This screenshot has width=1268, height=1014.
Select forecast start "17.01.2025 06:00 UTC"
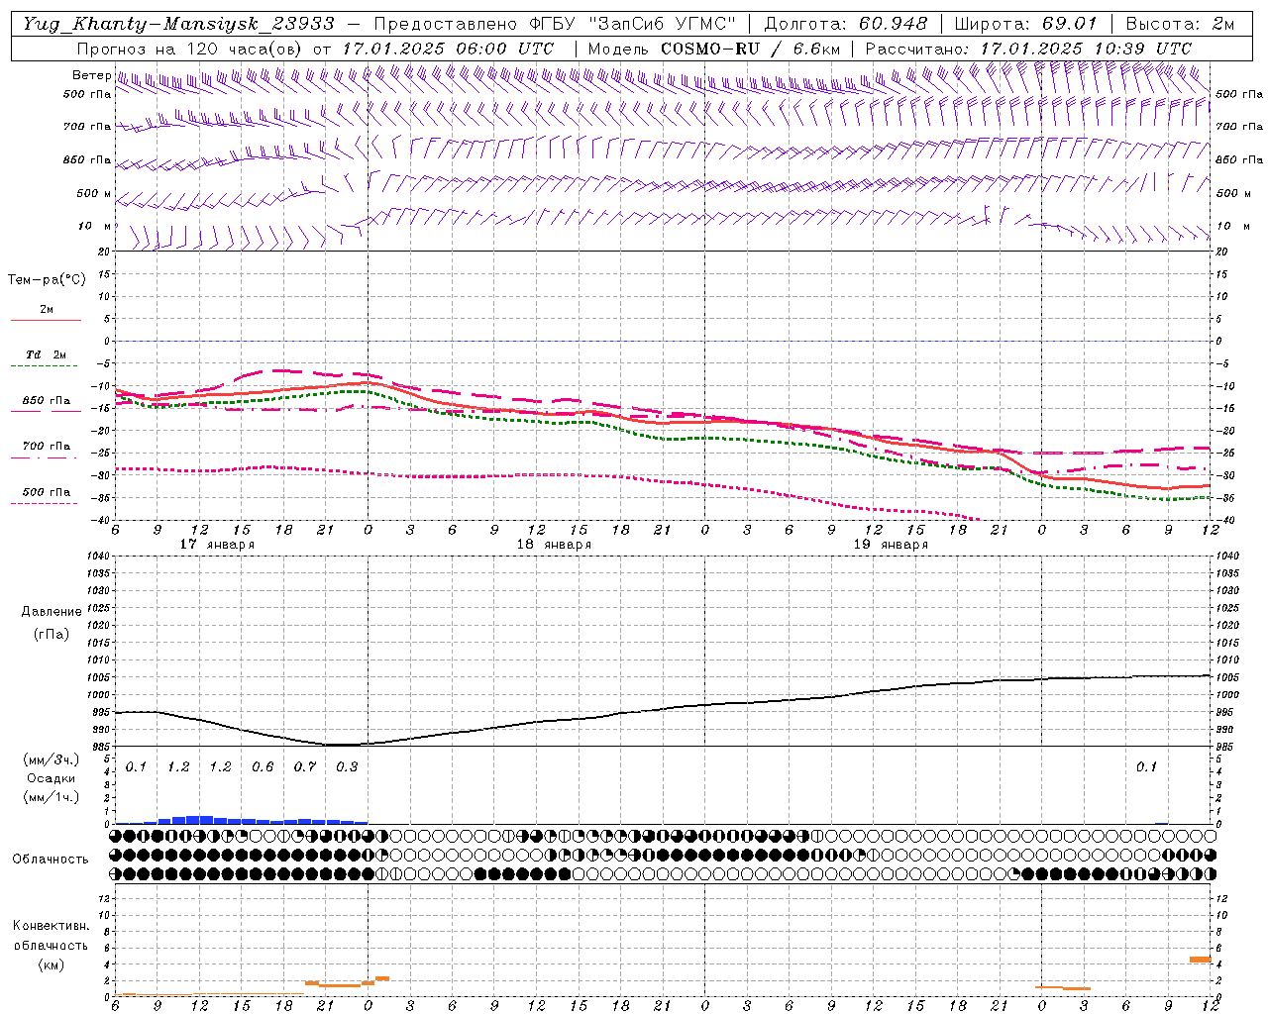click(448, 49)
